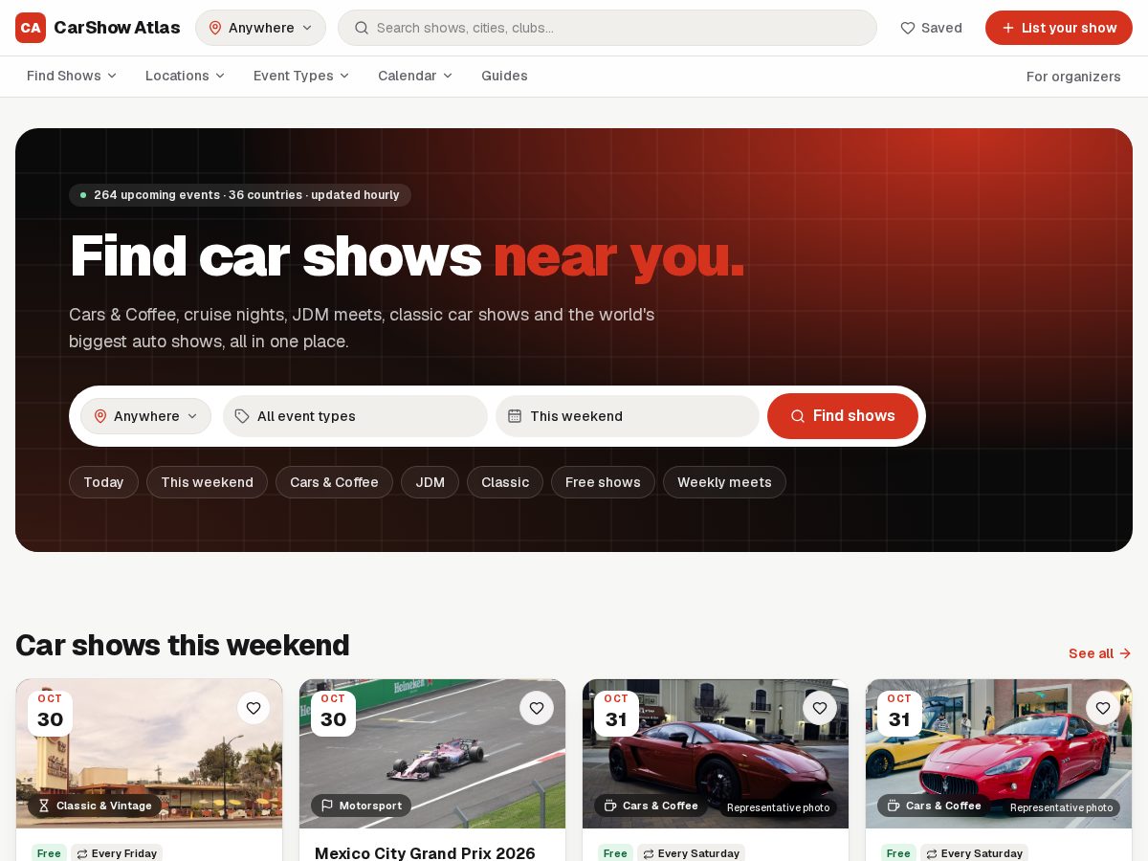Select the Classic filter chip
The image size is (1148, 861).
505,482
